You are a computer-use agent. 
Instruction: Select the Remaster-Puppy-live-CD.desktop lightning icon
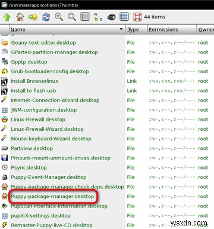coord(5,225)
